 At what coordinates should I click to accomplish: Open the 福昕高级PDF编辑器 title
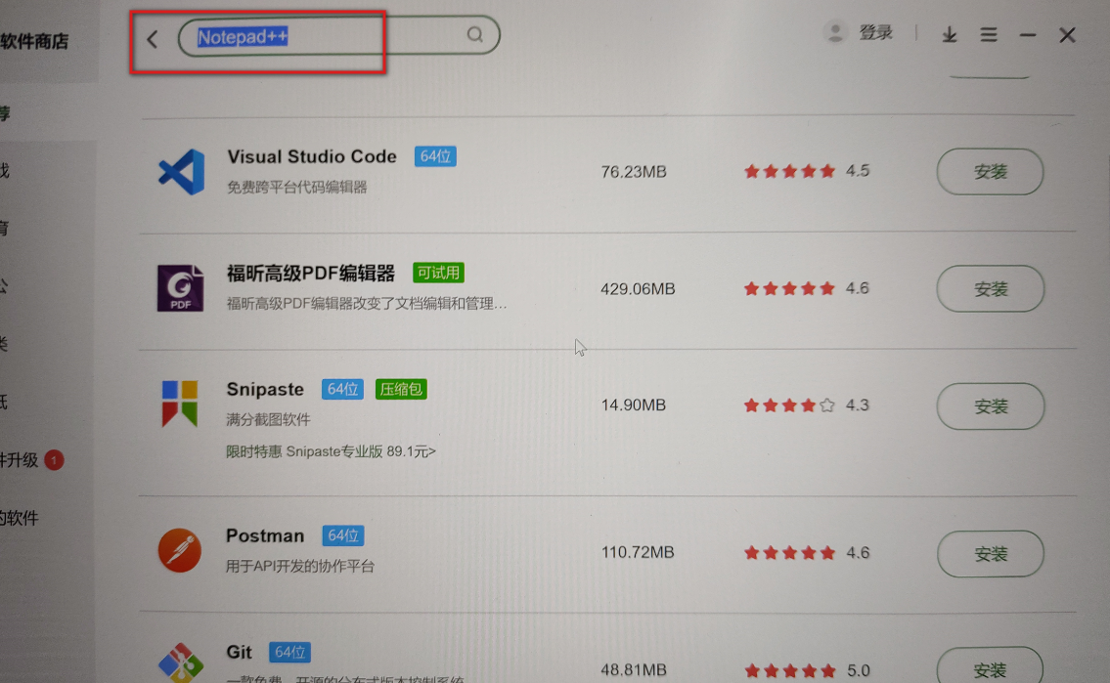tap(311, 273)
